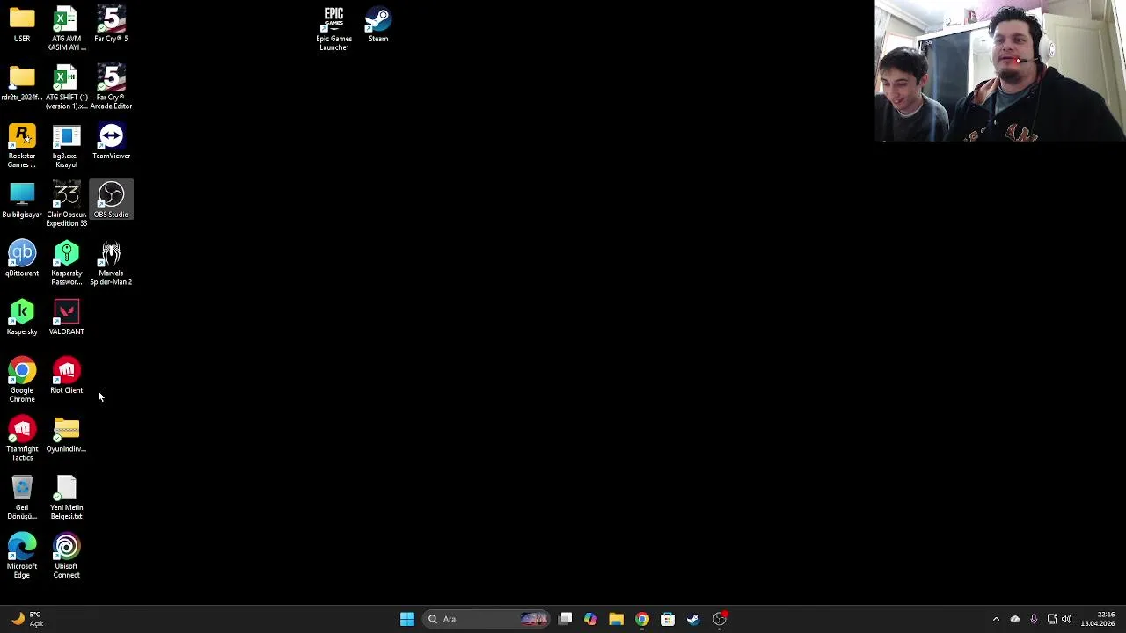1126x633 pixels.
Task: Launch Marvel's Spider-Man 2 shortcut
Action: (x=111, y=264)
